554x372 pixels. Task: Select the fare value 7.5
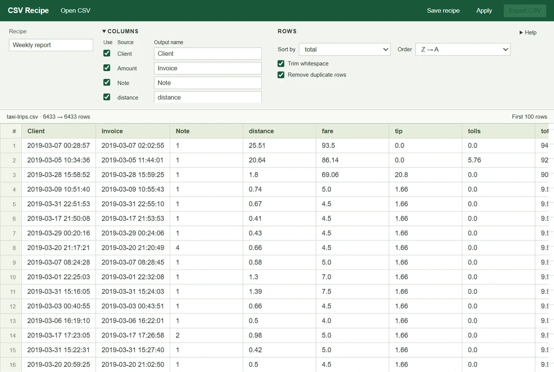353,292
